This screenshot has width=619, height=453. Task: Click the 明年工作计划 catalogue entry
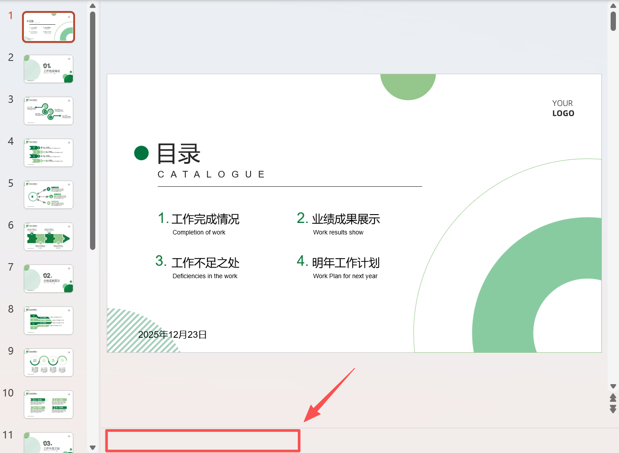pos(345,263)
